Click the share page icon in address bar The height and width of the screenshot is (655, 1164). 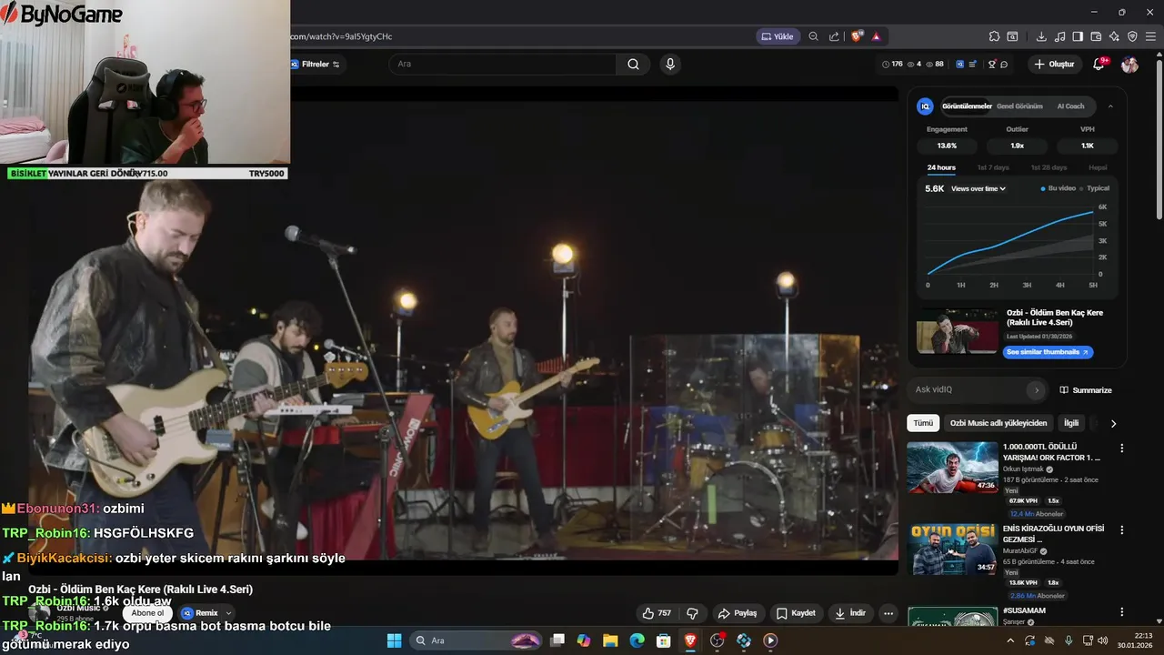[x=835, y=36]
